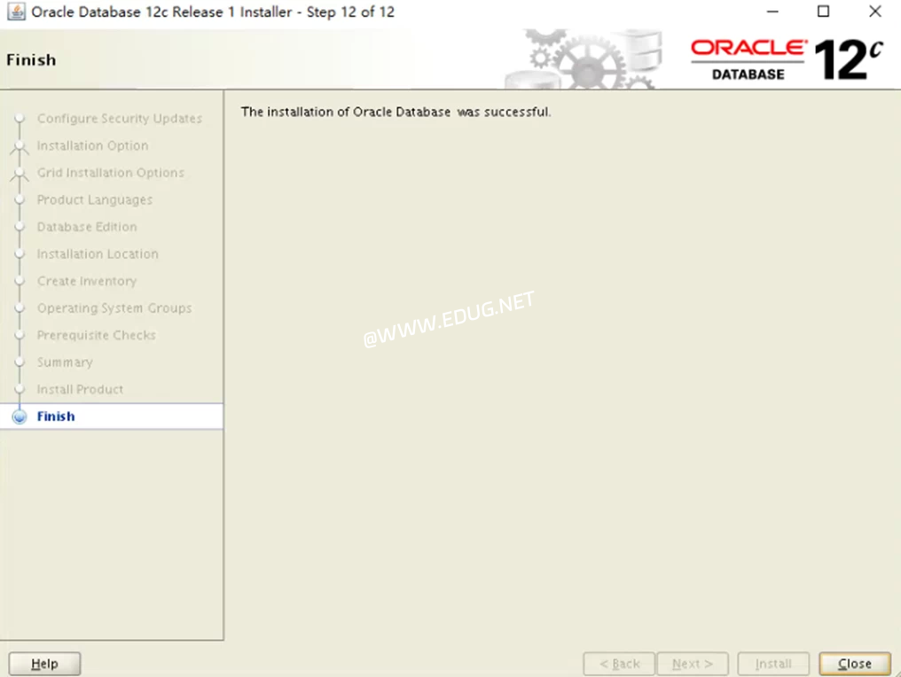This screenshot has height=677, width=901.
Task: Select the Installation Option step
Action: click(x=92, y=146)
